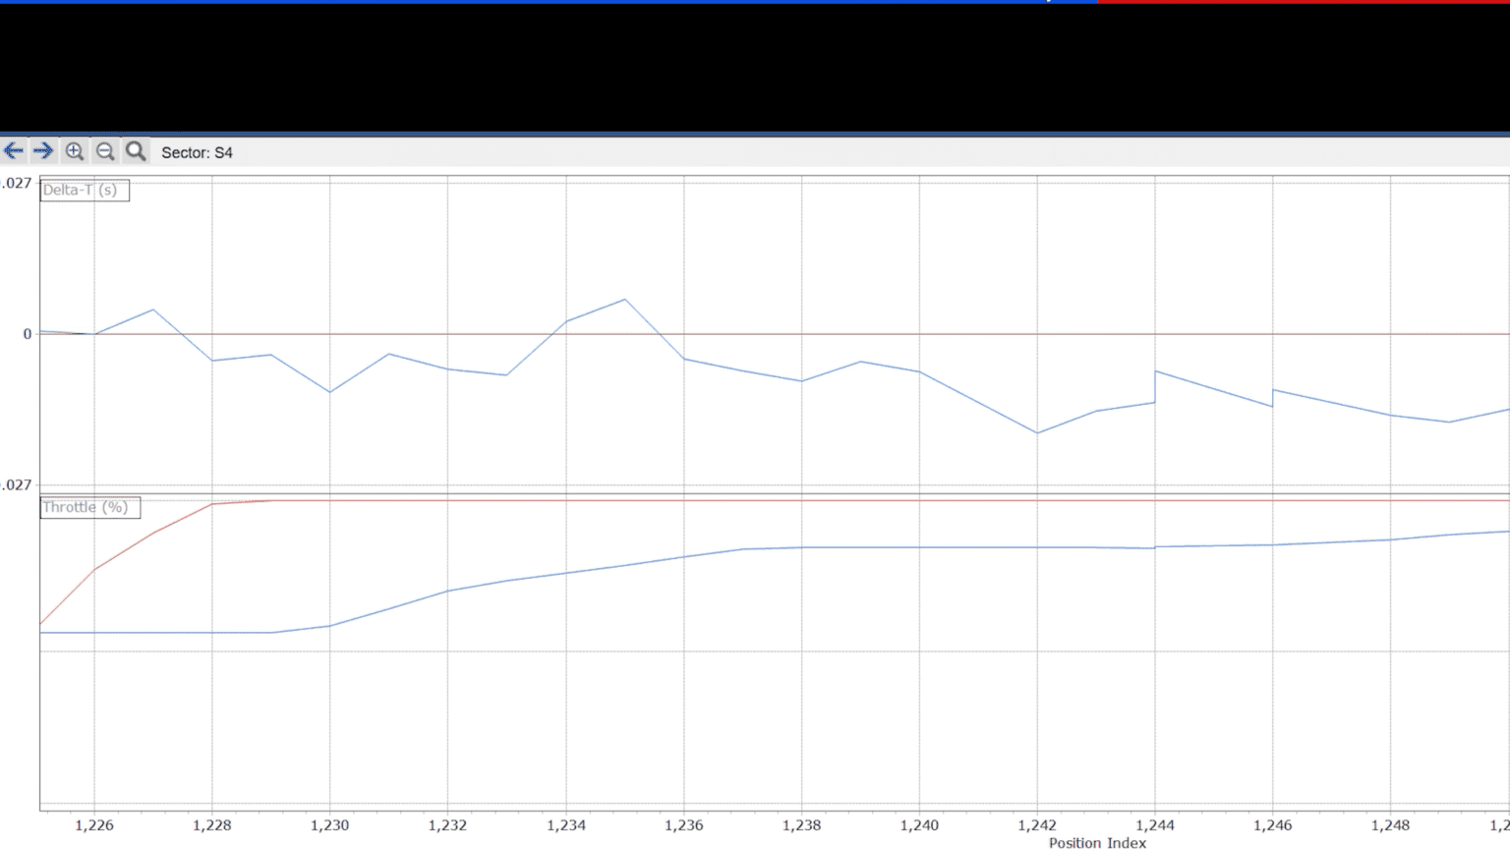Select the Delta-T (s) chart label
This screenshot has height=849, width=1510.
pos(84,190)
